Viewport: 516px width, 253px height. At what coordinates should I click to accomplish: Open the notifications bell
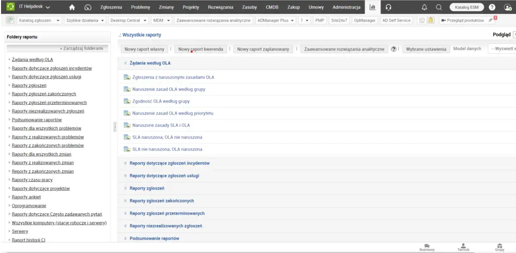pyautogui.click(x=424, y=7)
